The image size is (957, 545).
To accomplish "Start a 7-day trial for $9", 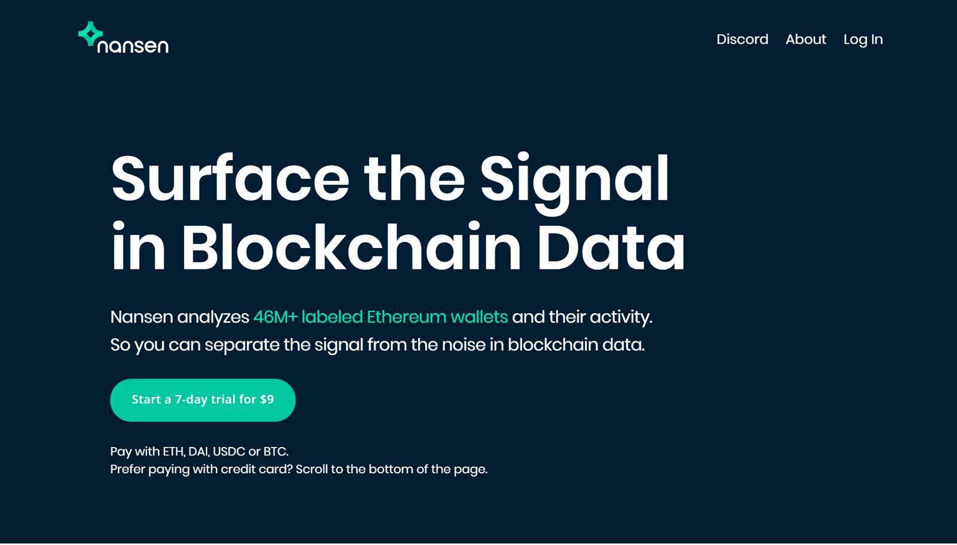I will pos(203,400).
